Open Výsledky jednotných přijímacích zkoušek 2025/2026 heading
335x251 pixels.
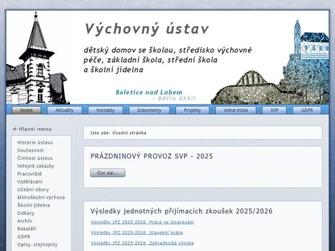pyautogui.click(x=181, y=211)
